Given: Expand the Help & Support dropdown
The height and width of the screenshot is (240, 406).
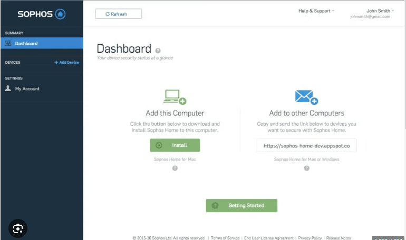Looking at the screenshot, I should pos(316,11).
